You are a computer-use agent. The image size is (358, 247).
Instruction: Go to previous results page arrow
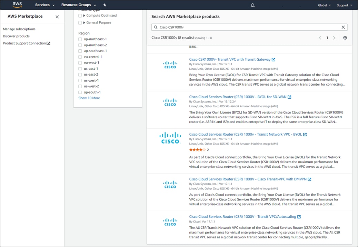pyautogui.click(x=320, y=38)
